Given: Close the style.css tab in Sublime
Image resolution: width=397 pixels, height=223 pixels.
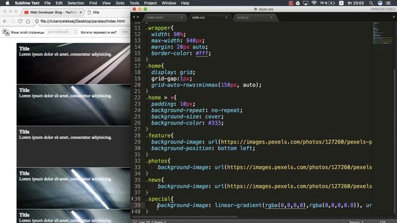Looking at the screenshot, I should click(226, 17).
